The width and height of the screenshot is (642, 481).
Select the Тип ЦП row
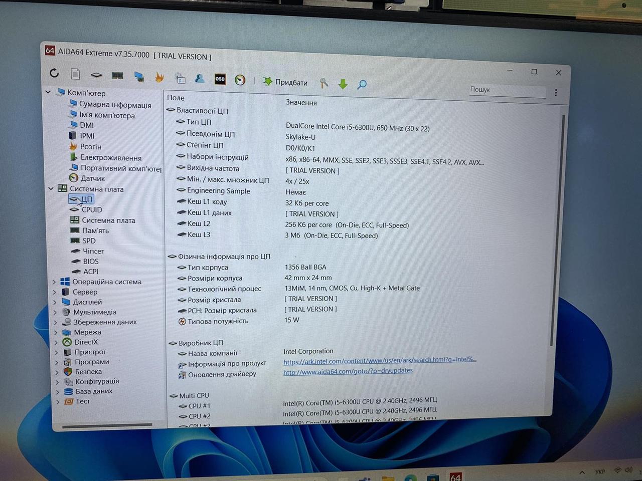click(199, 122)
